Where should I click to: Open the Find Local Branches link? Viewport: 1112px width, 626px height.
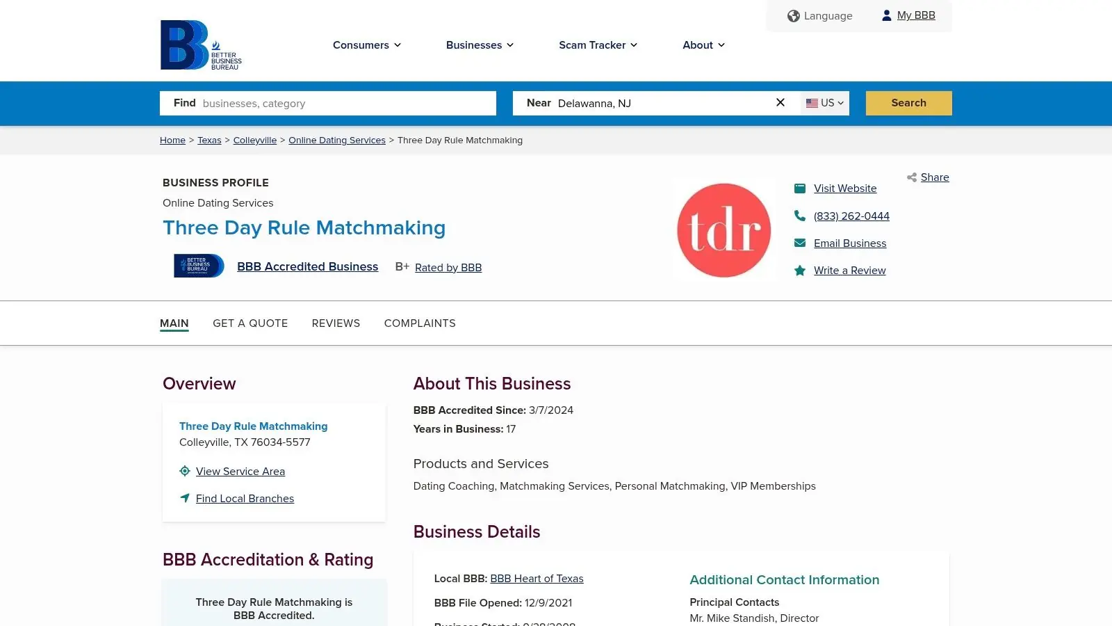point(245,499)
